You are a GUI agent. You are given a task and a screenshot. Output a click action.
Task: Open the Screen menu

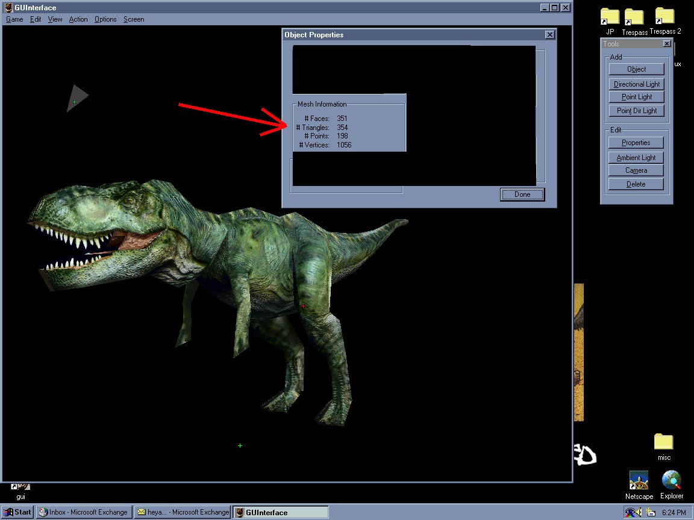click(134, 19)
